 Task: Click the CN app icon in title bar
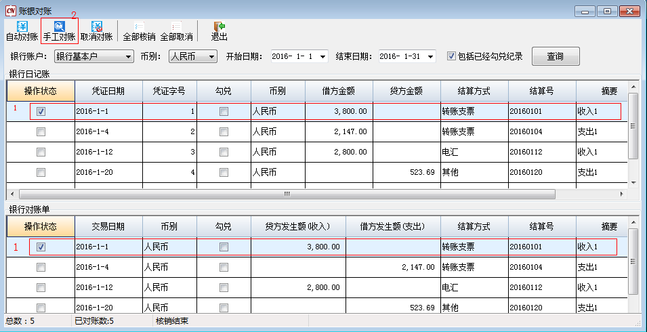click(x=10, y=11)
